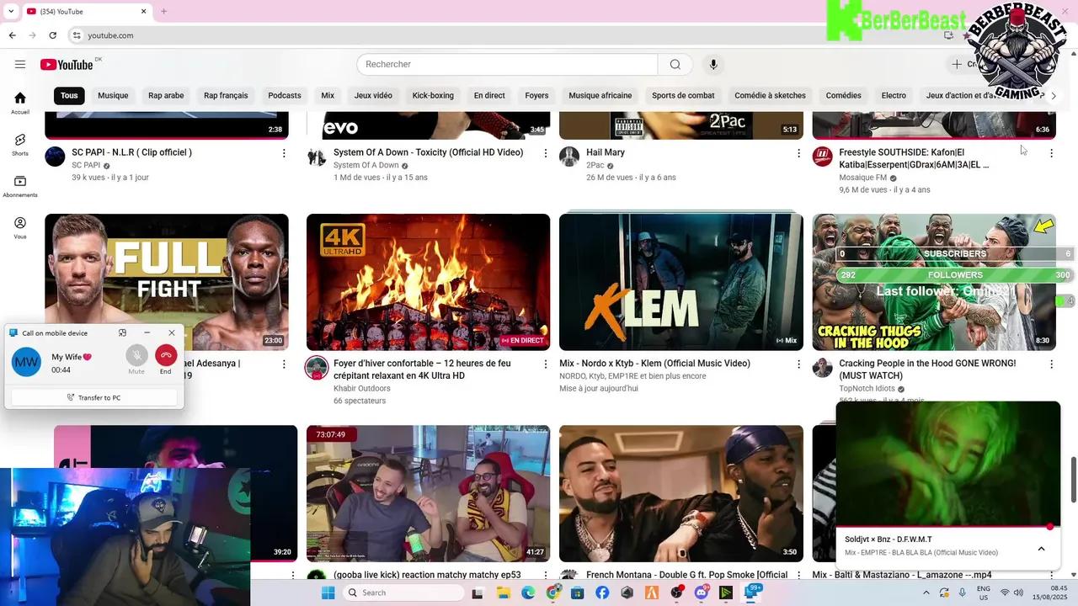The width and height of the screenshot is (1078, 606).
Task: Pop out the call window icon
Action: [x=122, y=333]
